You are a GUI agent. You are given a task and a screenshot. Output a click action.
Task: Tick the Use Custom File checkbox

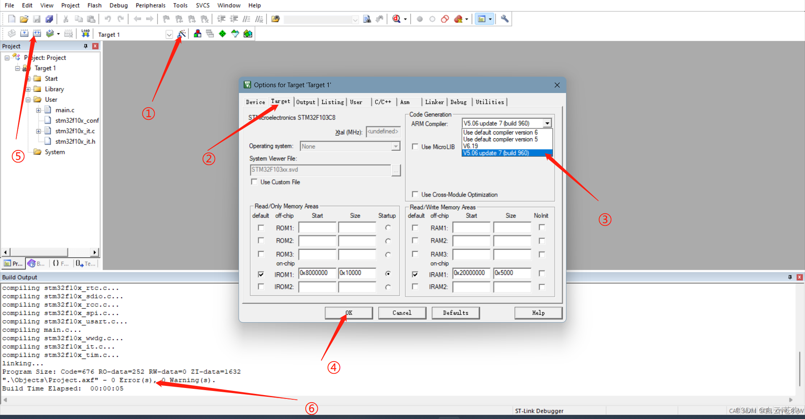point(254,182)
